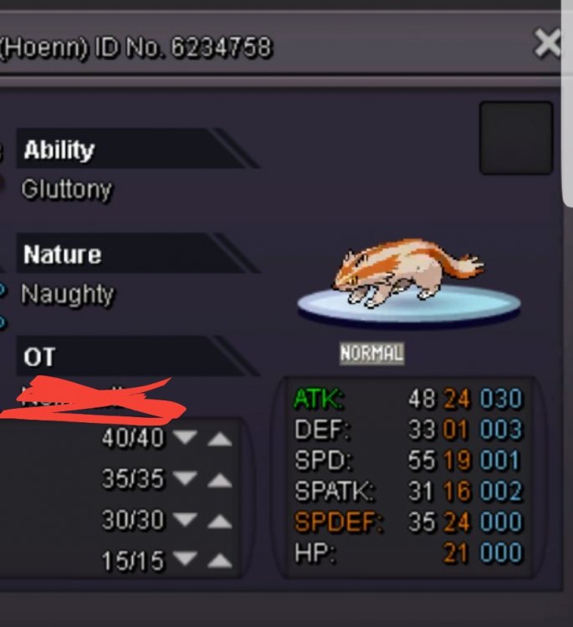Click the NORMAL type badge
The image size is (573, 627).
pyautogui.click(x=371, y=354)
